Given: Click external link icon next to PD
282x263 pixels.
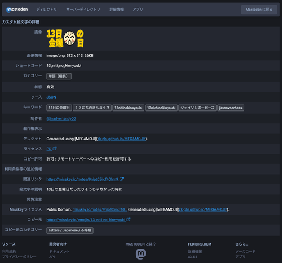Looking at the screenshot, I should coord(55,149).
